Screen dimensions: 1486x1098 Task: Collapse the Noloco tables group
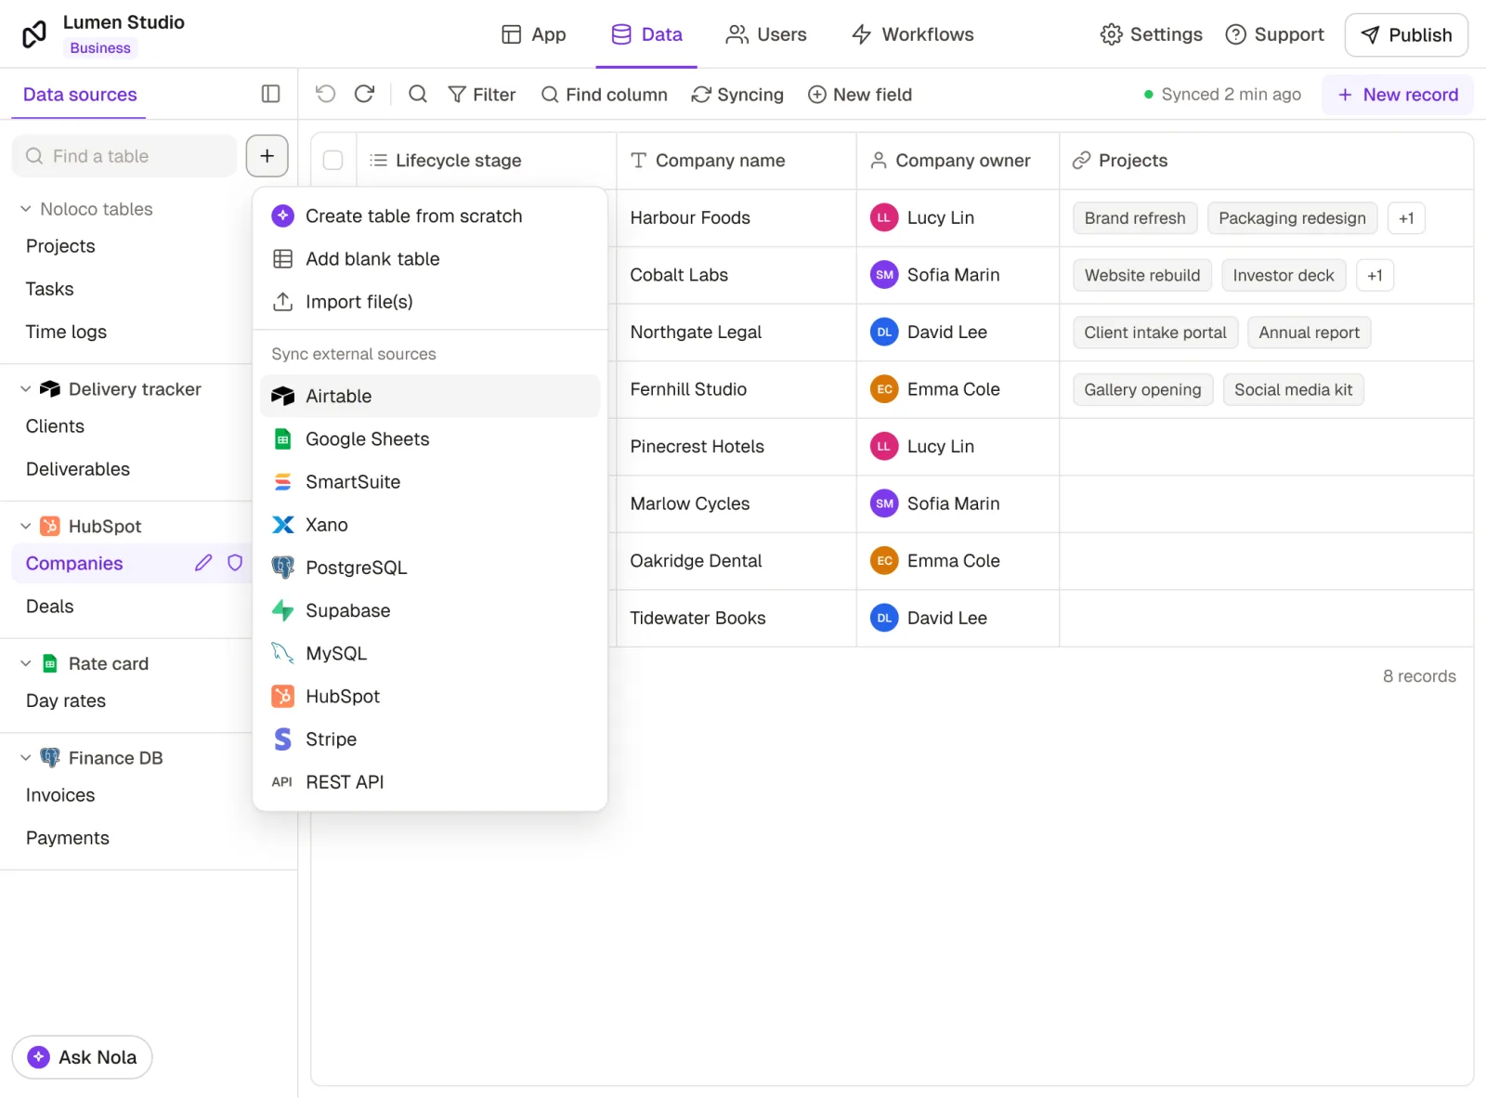[x=26, y=209]
